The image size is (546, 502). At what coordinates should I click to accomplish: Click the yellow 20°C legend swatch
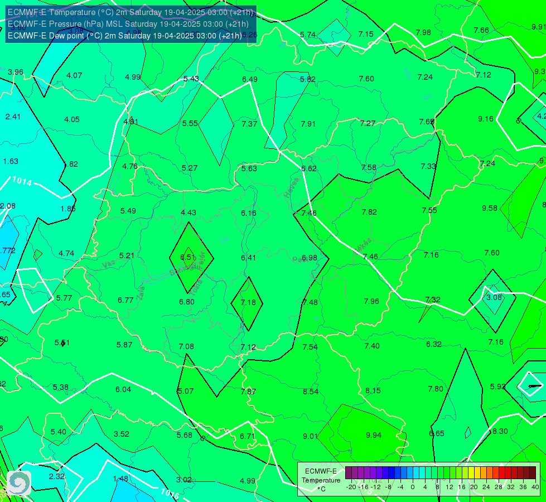pyautogui.click(x=471, y=473)
